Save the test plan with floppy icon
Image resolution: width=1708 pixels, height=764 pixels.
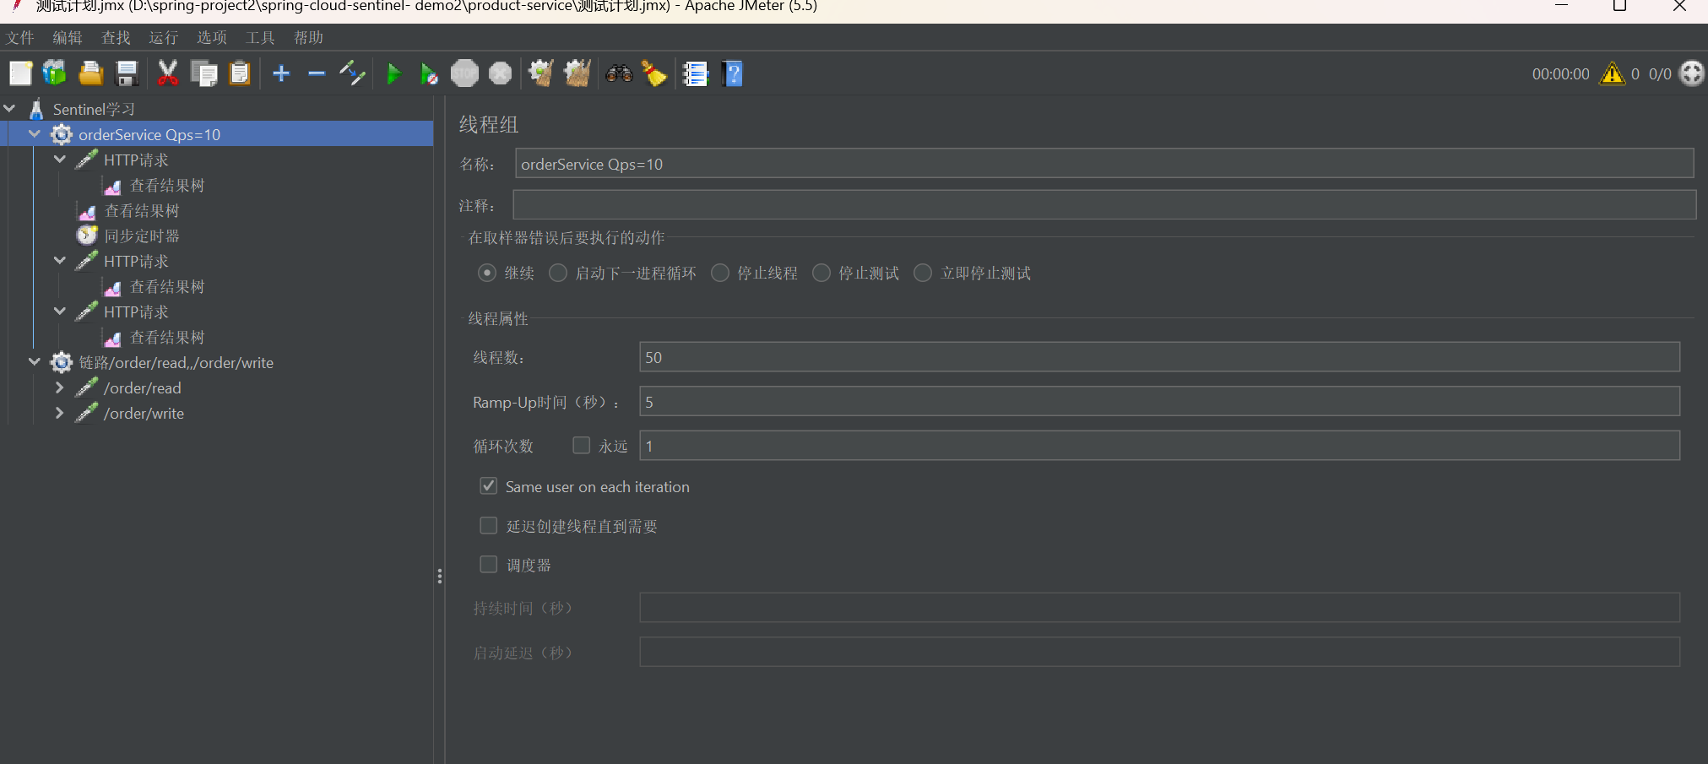(x=127, y=73)
